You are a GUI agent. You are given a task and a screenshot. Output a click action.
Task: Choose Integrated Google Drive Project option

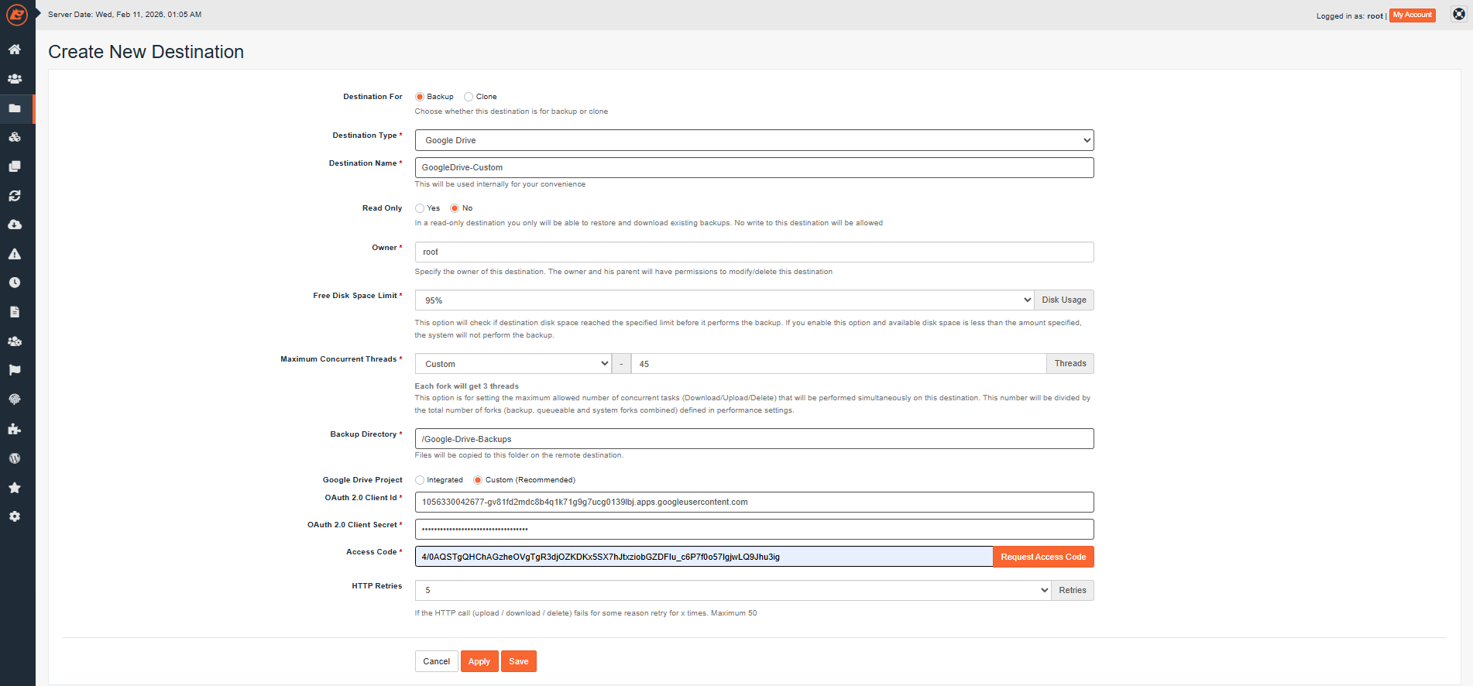coord(420,480)
